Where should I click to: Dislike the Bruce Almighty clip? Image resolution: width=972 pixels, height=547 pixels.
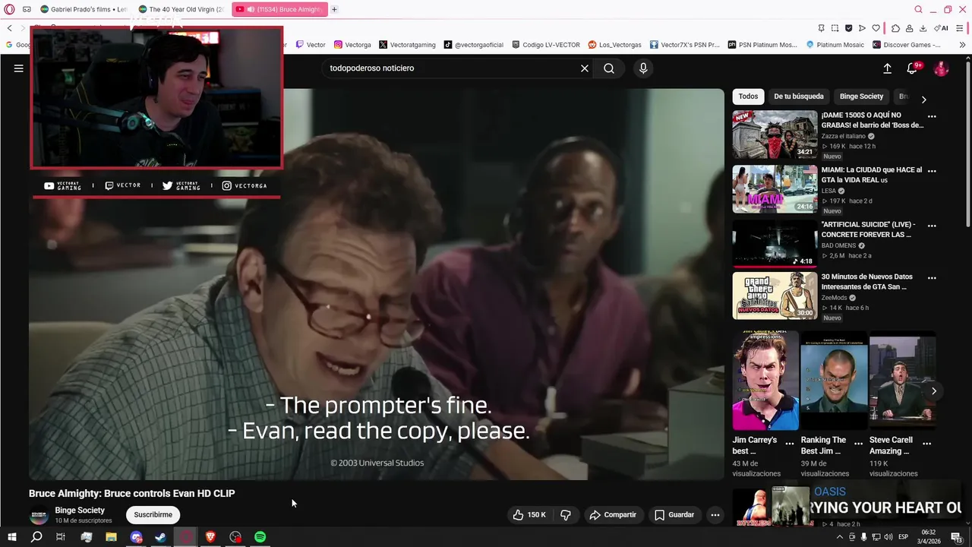pyautogui.click(x=566, y=515)
